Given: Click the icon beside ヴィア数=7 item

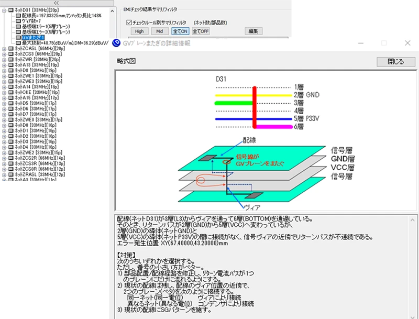Looking at the screenshot, I should point(18,21).
